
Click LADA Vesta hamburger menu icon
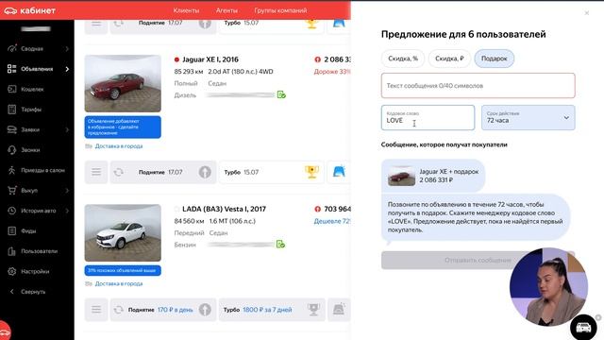(x=96, y=310)
